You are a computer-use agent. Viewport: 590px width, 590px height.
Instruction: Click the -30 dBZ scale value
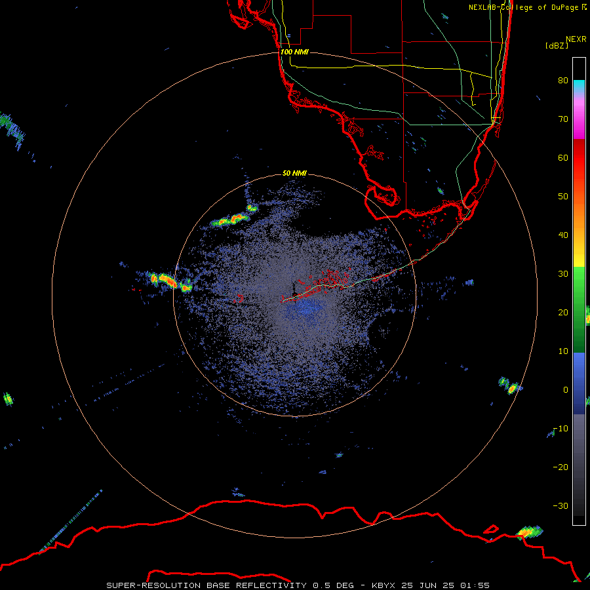(x=560, y=505)
